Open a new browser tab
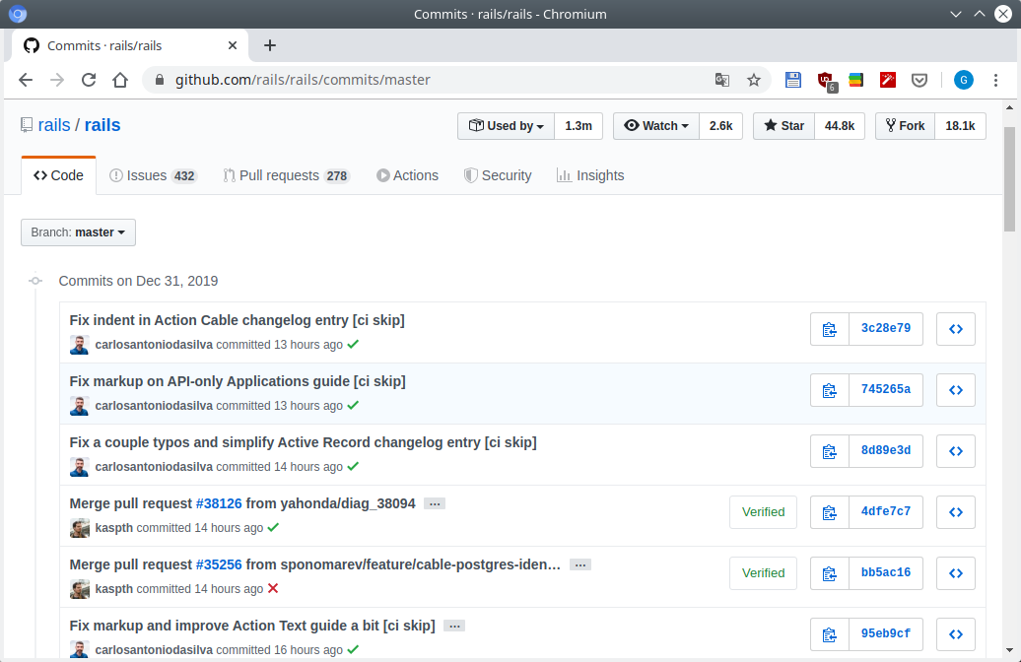The width and height of the screenshot is (1021, 662). point(270,45)
